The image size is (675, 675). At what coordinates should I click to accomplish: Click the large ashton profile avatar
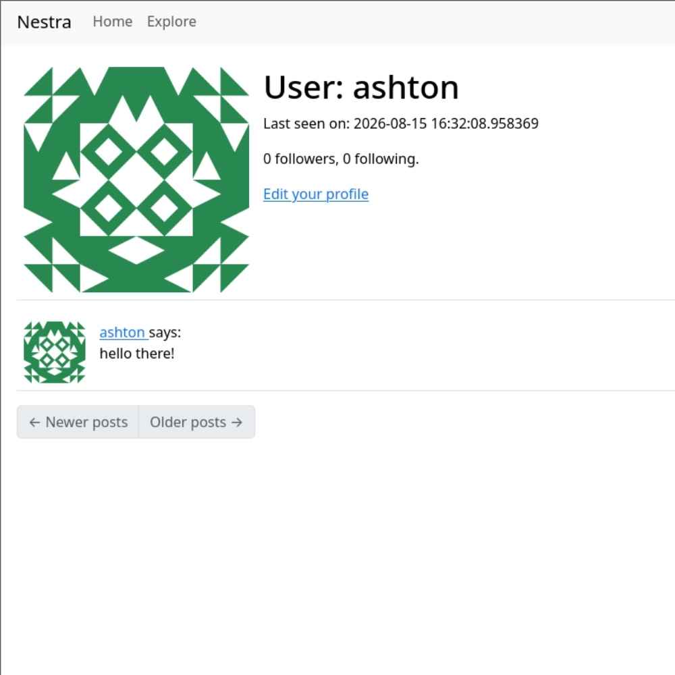tap(136, 180)
